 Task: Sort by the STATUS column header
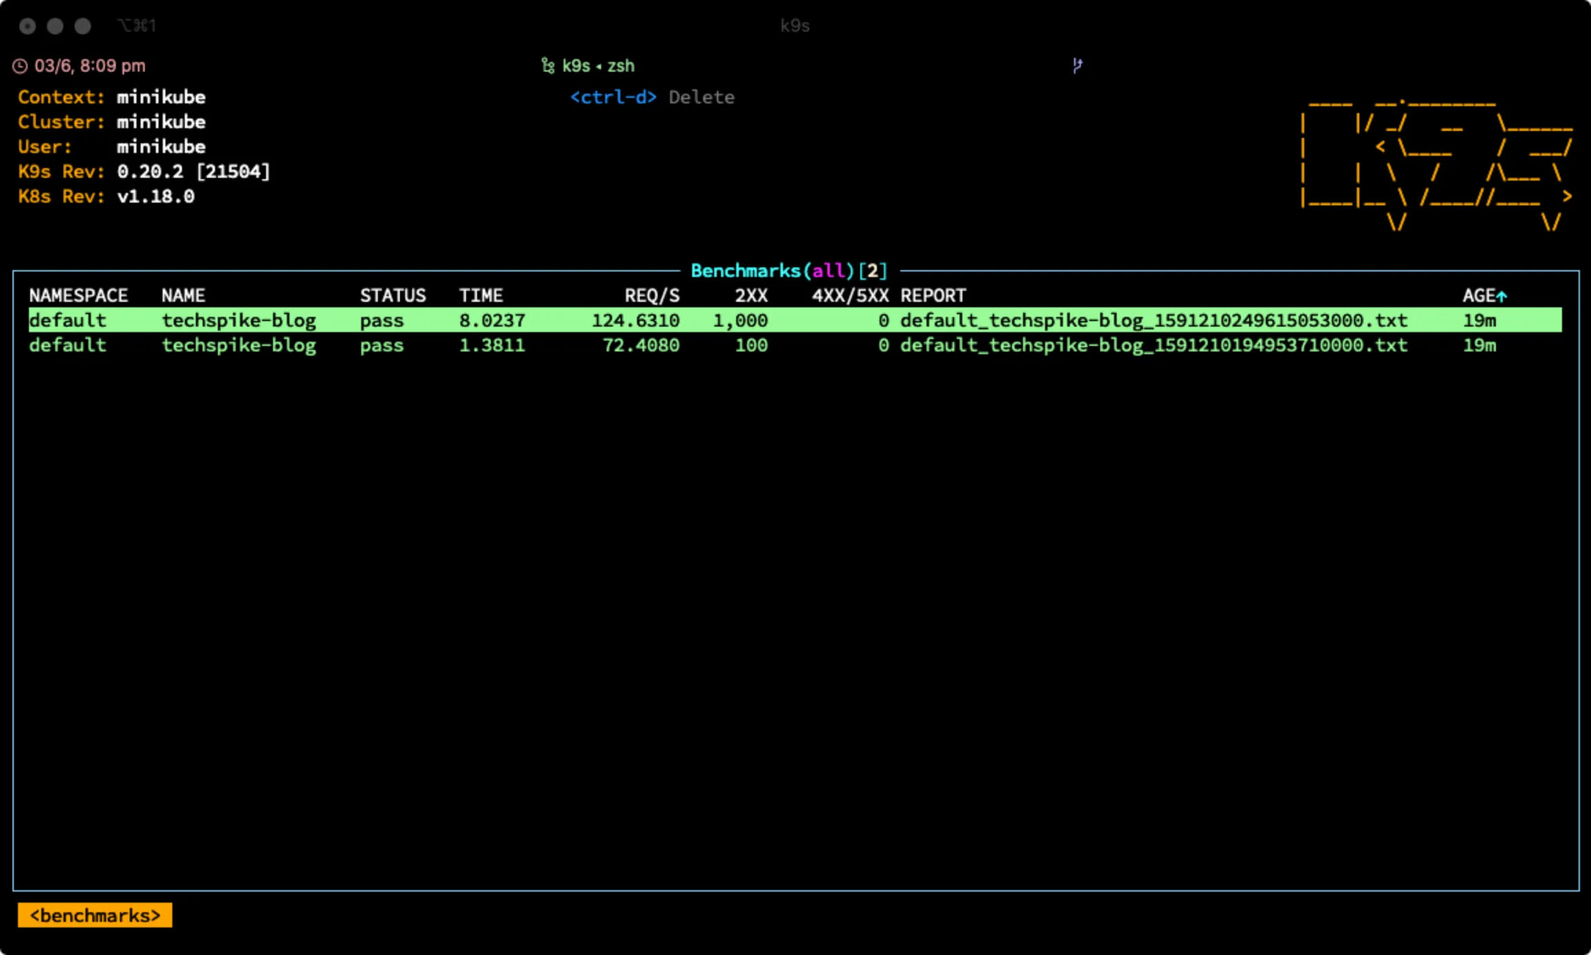pos(393,296)
